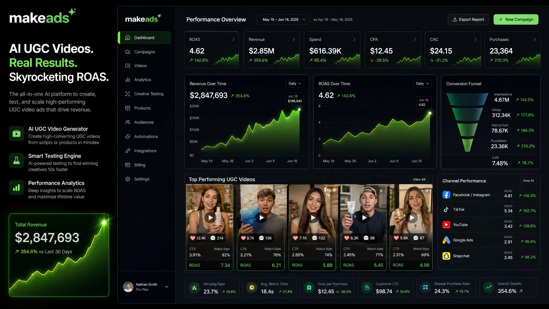
Task: Click View All in Channel Performance
Action: pyautogui.click(x=529, y=181)
